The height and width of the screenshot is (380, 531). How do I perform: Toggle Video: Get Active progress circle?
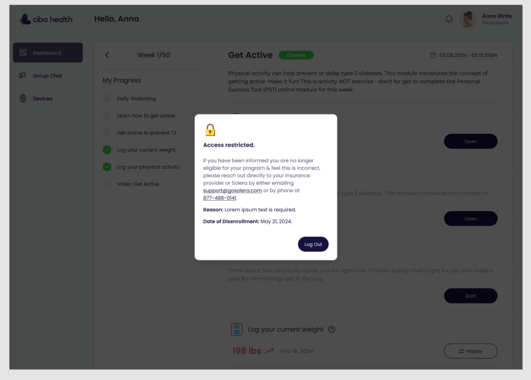107,184
